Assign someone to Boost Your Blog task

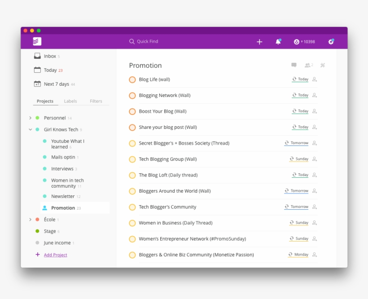(x=314, y=111)
